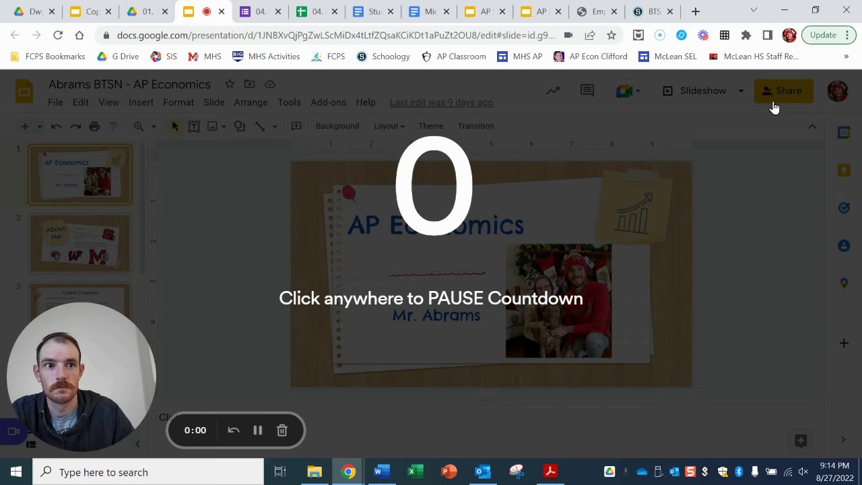Open activity dashboard trend icon
This screenshot has height=485, width=862.
(x=553, y=91)
